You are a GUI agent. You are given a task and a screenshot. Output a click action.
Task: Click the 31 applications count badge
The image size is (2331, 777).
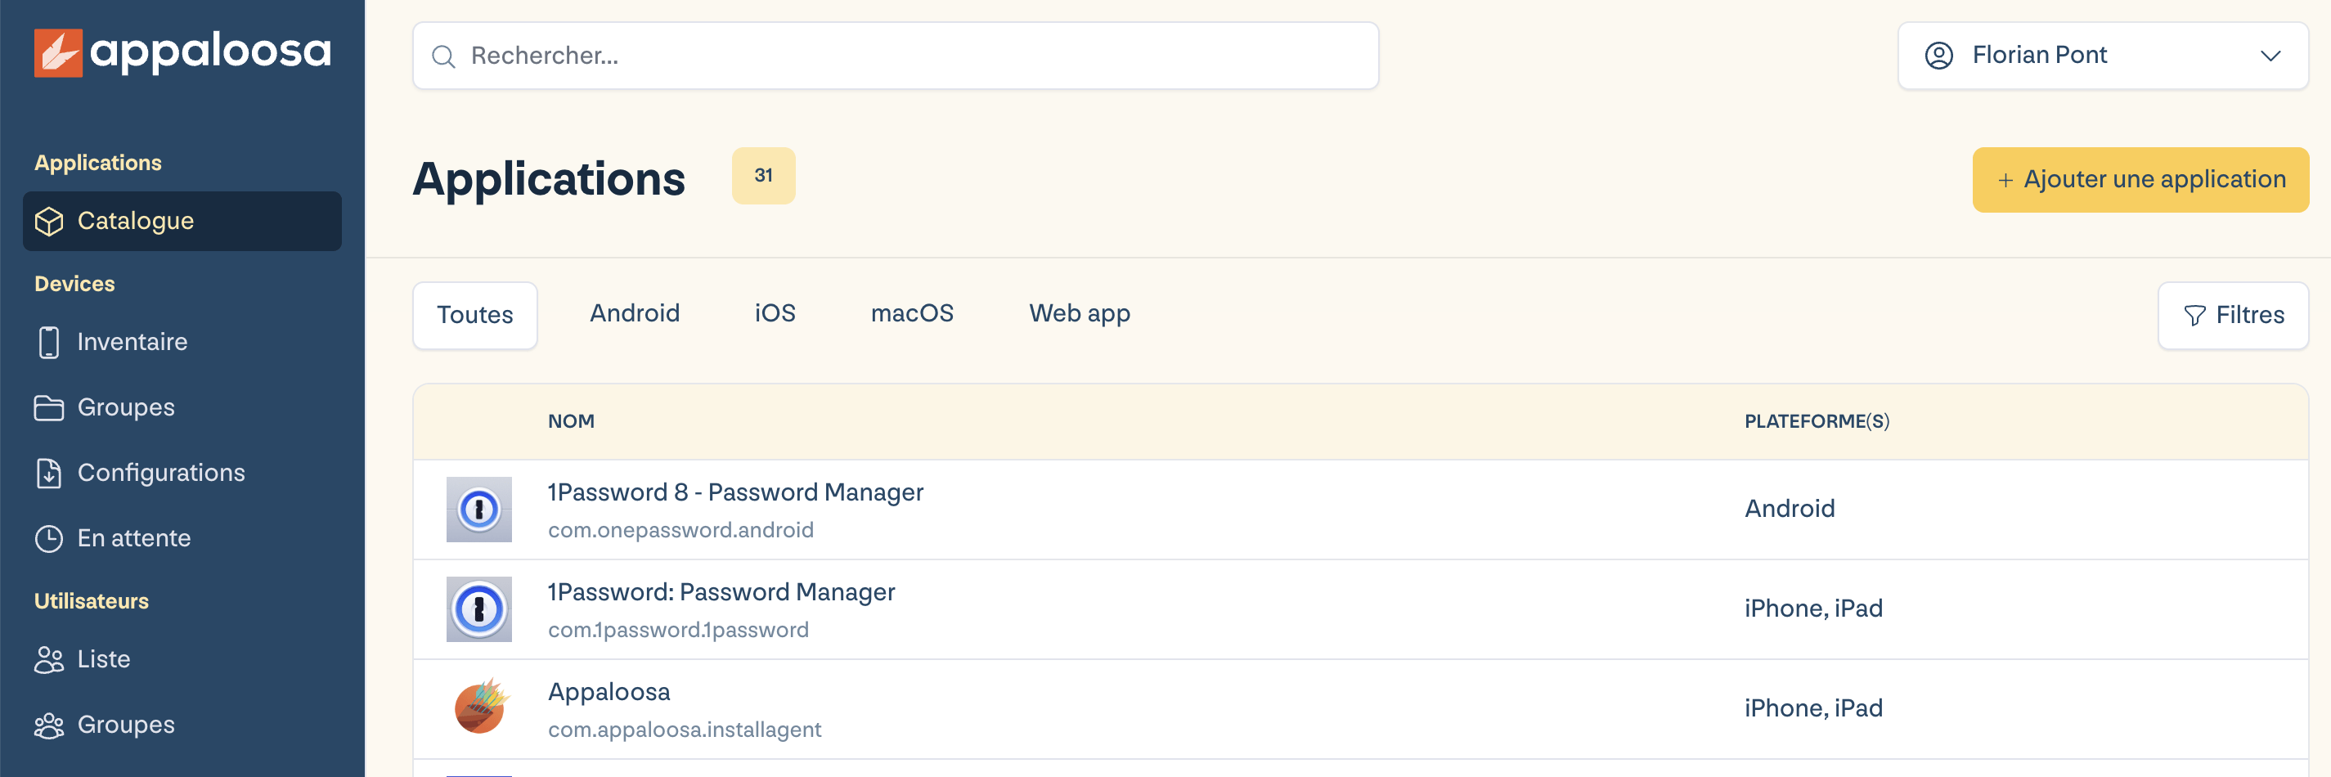point(763,177)
